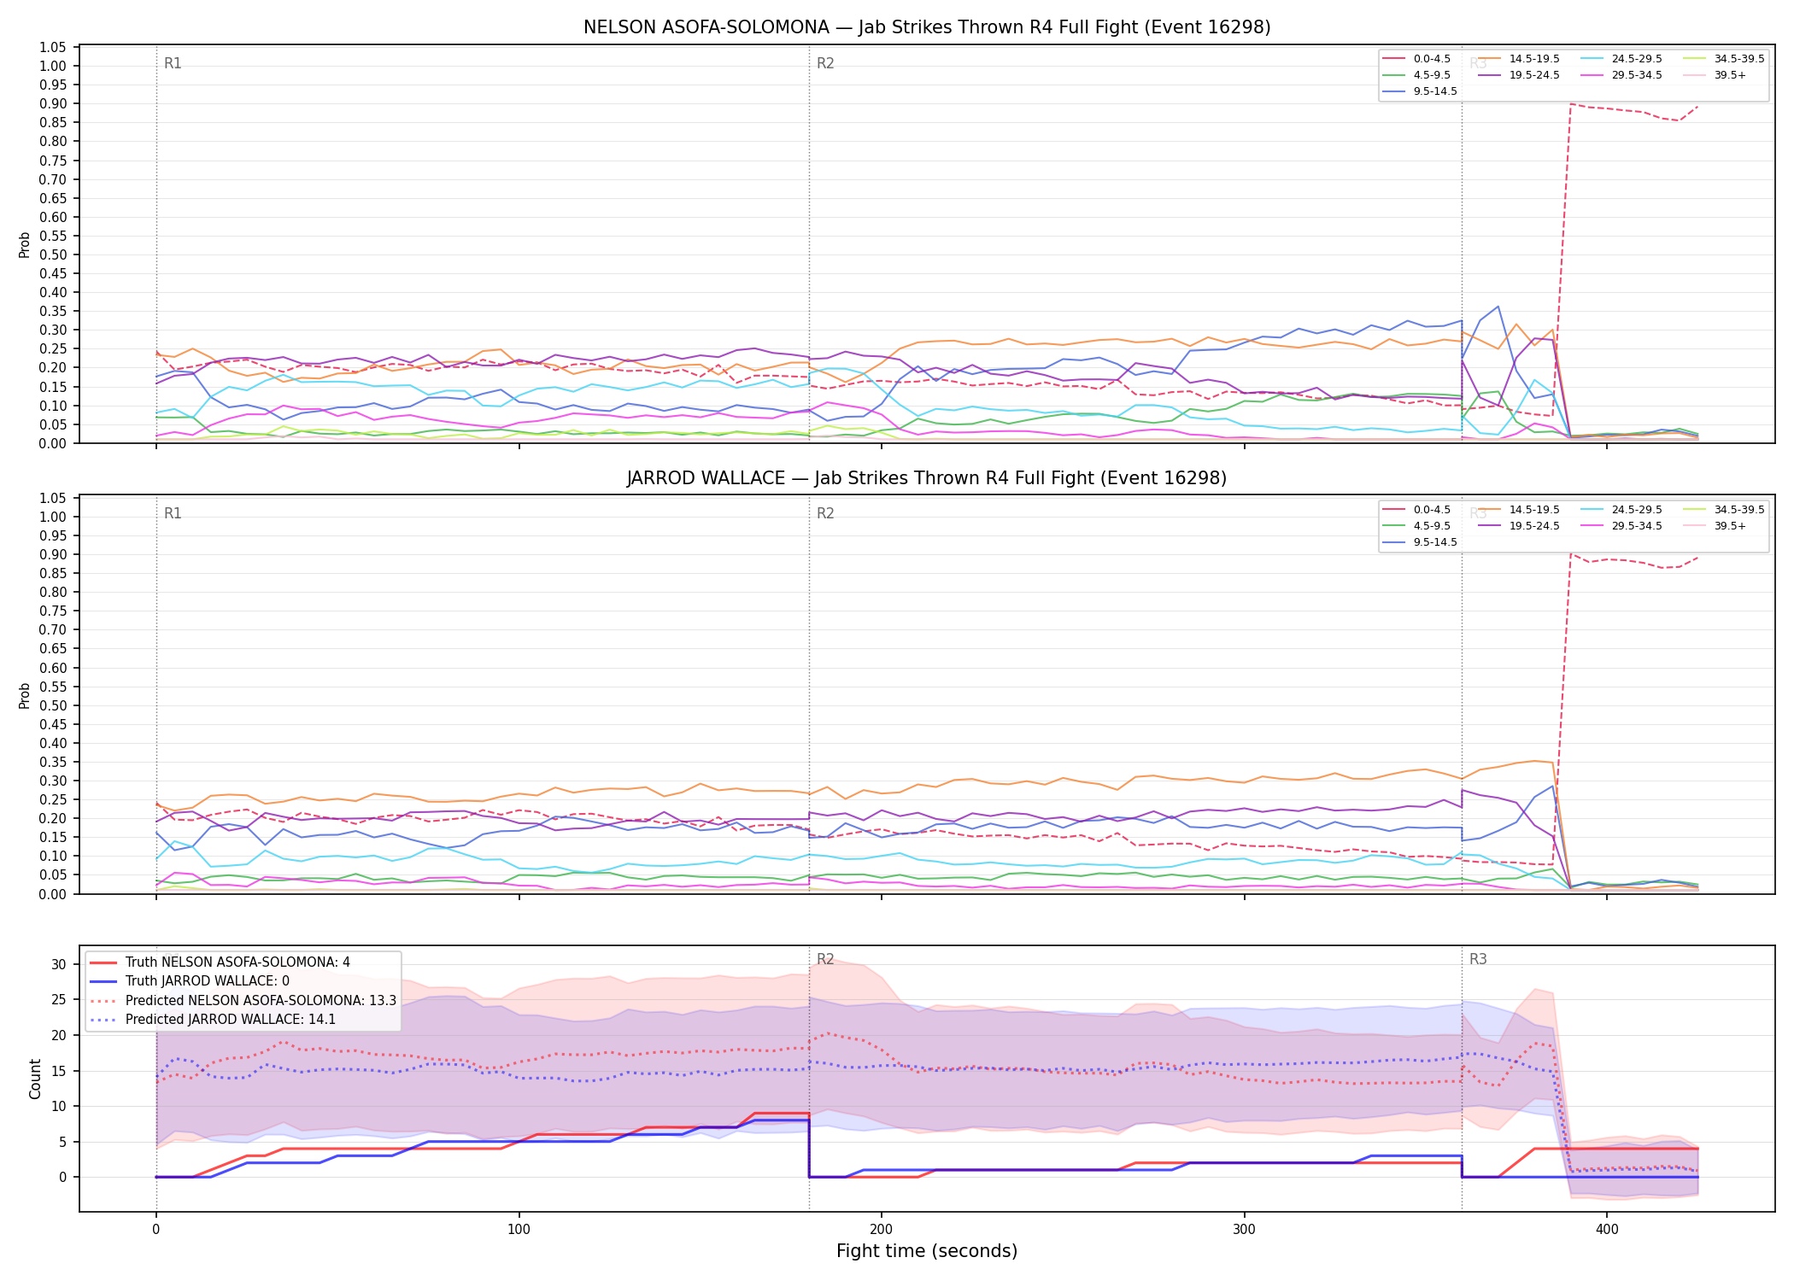Select the 14.5-19.5 legend entry in Nelson chart

pos(1520,59)
